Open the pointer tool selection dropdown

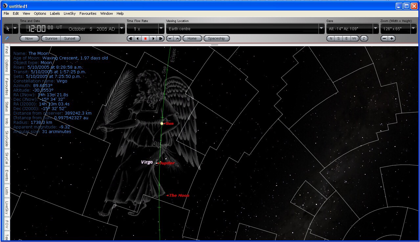(x=15, y=29)
